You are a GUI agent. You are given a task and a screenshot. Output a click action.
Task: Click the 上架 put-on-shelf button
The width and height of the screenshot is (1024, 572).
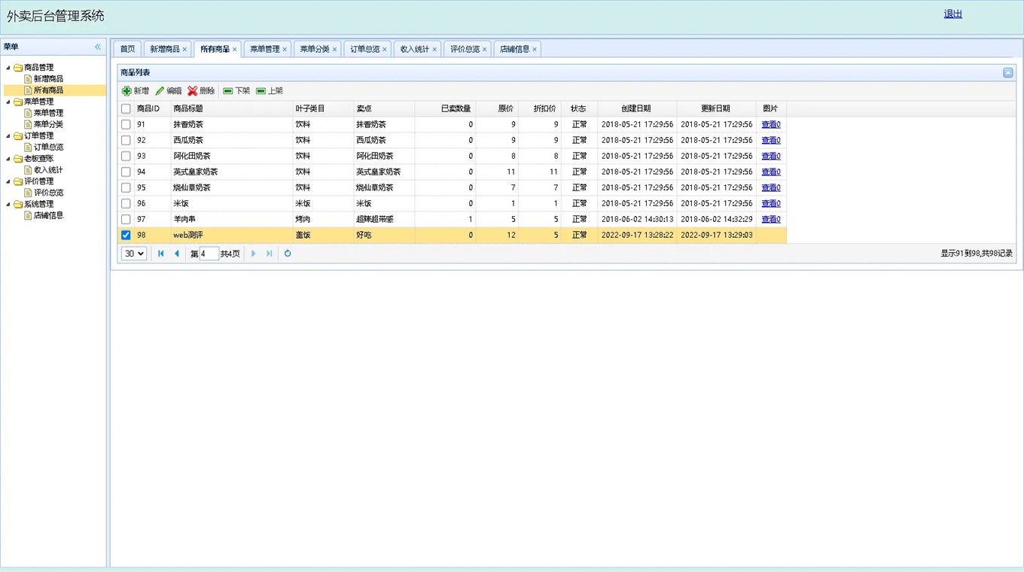(270, 91)
